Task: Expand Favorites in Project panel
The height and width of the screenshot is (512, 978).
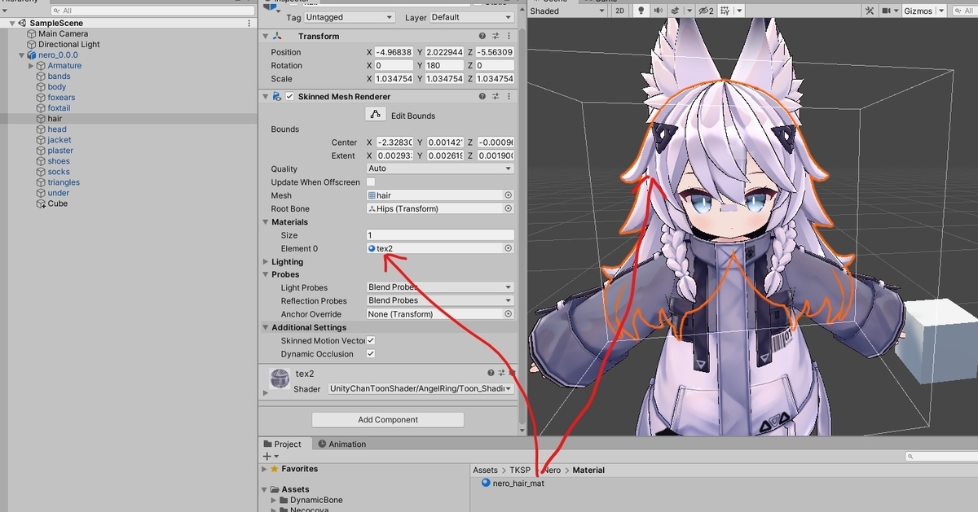Action: point(264,470)
